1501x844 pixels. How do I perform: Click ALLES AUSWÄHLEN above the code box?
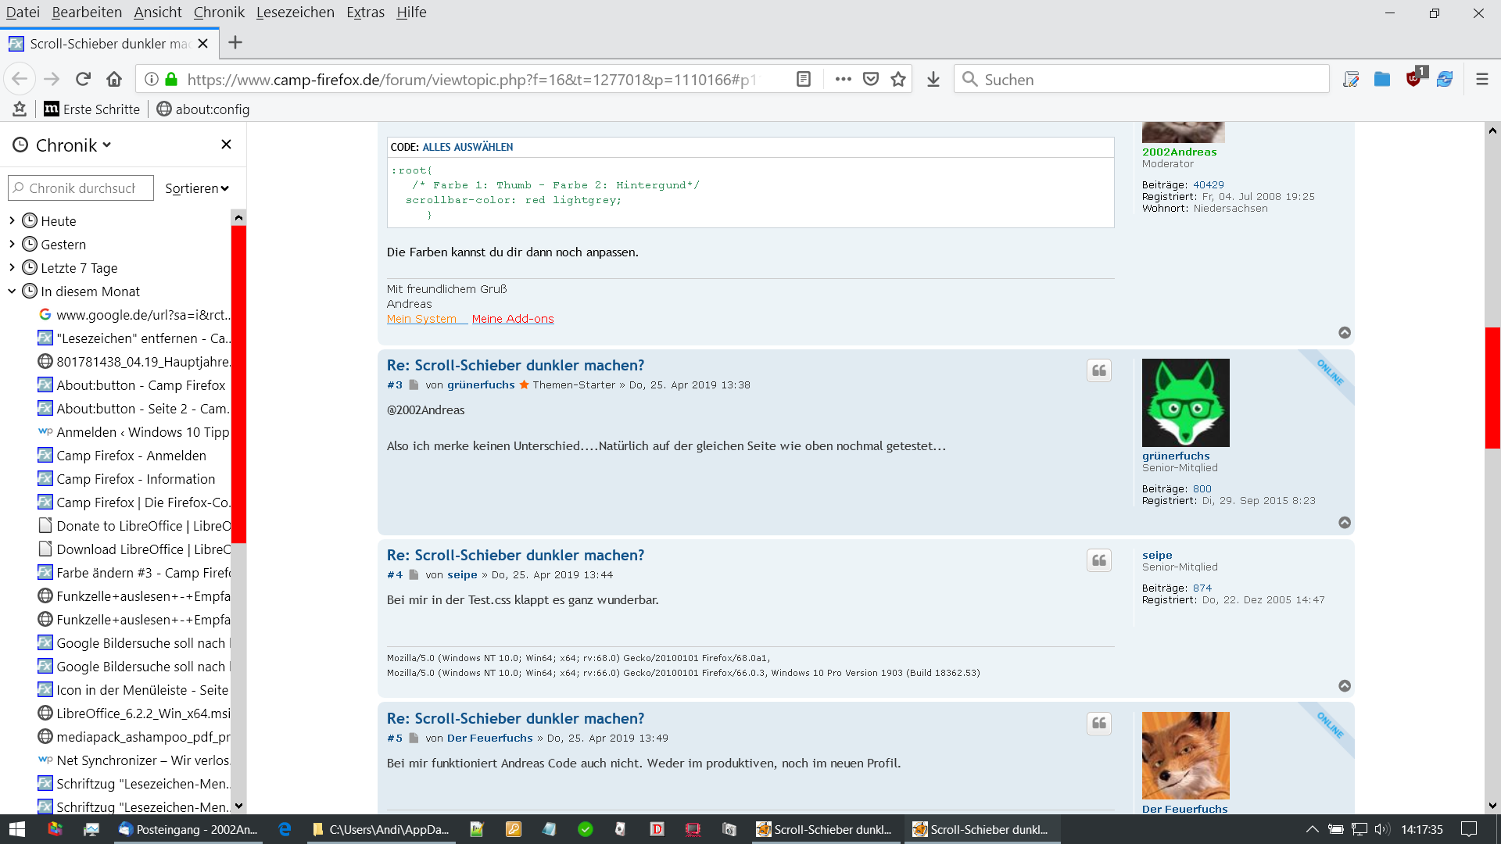point(467,147)
